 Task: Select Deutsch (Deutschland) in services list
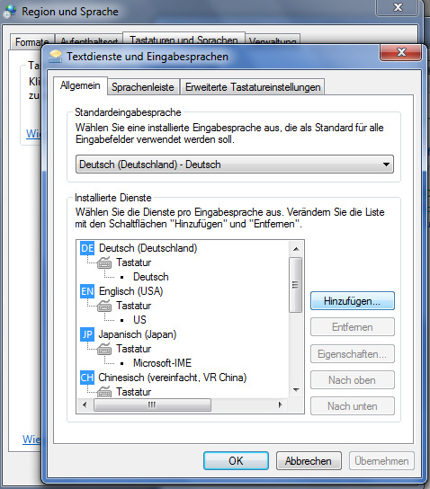pyautogui.click(x=148, y=248)
